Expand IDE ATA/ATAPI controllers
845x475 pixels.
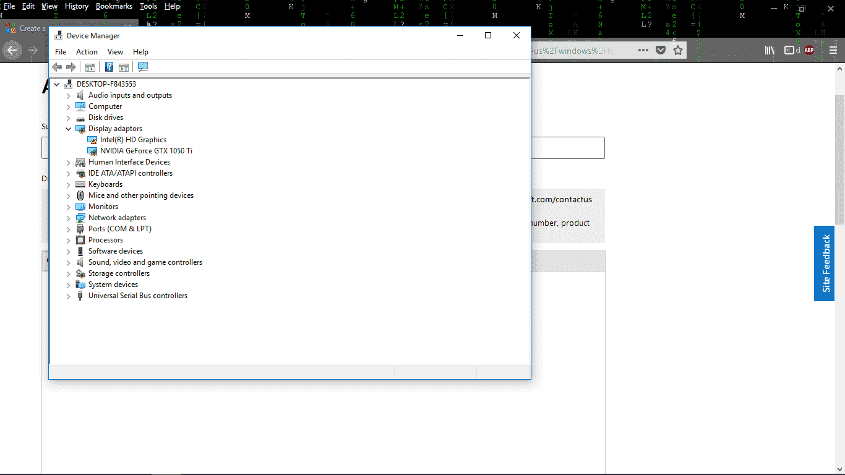(x=69, y=173)
